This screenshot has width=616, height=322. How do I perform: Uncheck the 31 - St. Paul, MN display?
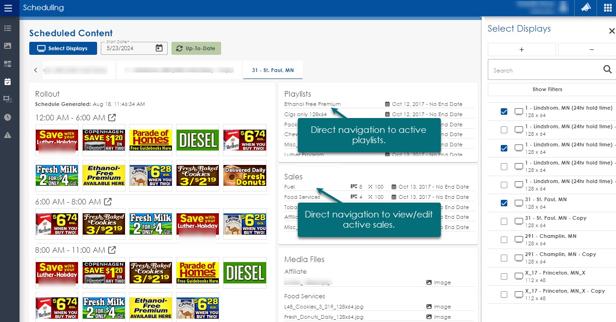click(504, 203)
